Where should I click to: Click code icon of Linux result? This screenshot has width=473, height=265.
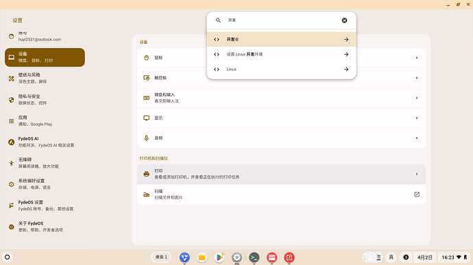pyautogui.click(x=217, y=69)
